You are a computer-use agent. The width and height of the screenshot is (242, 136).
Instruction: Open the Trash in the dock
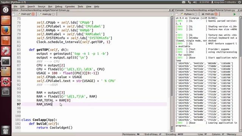tap(6, 130)
